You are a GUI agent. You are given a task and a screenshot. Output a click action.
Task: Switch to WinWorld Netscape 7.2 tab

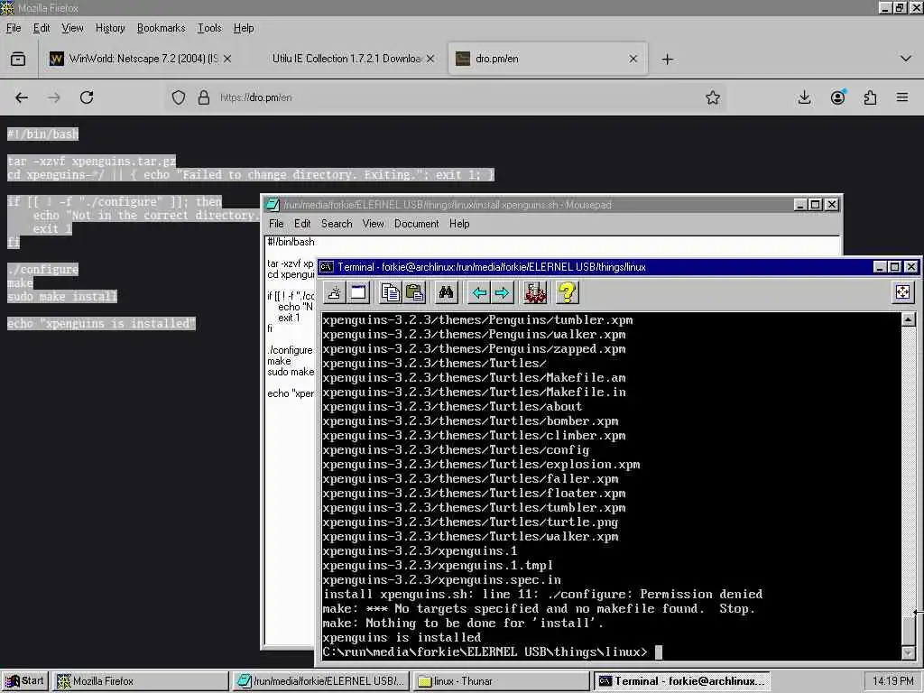point(140,59)
